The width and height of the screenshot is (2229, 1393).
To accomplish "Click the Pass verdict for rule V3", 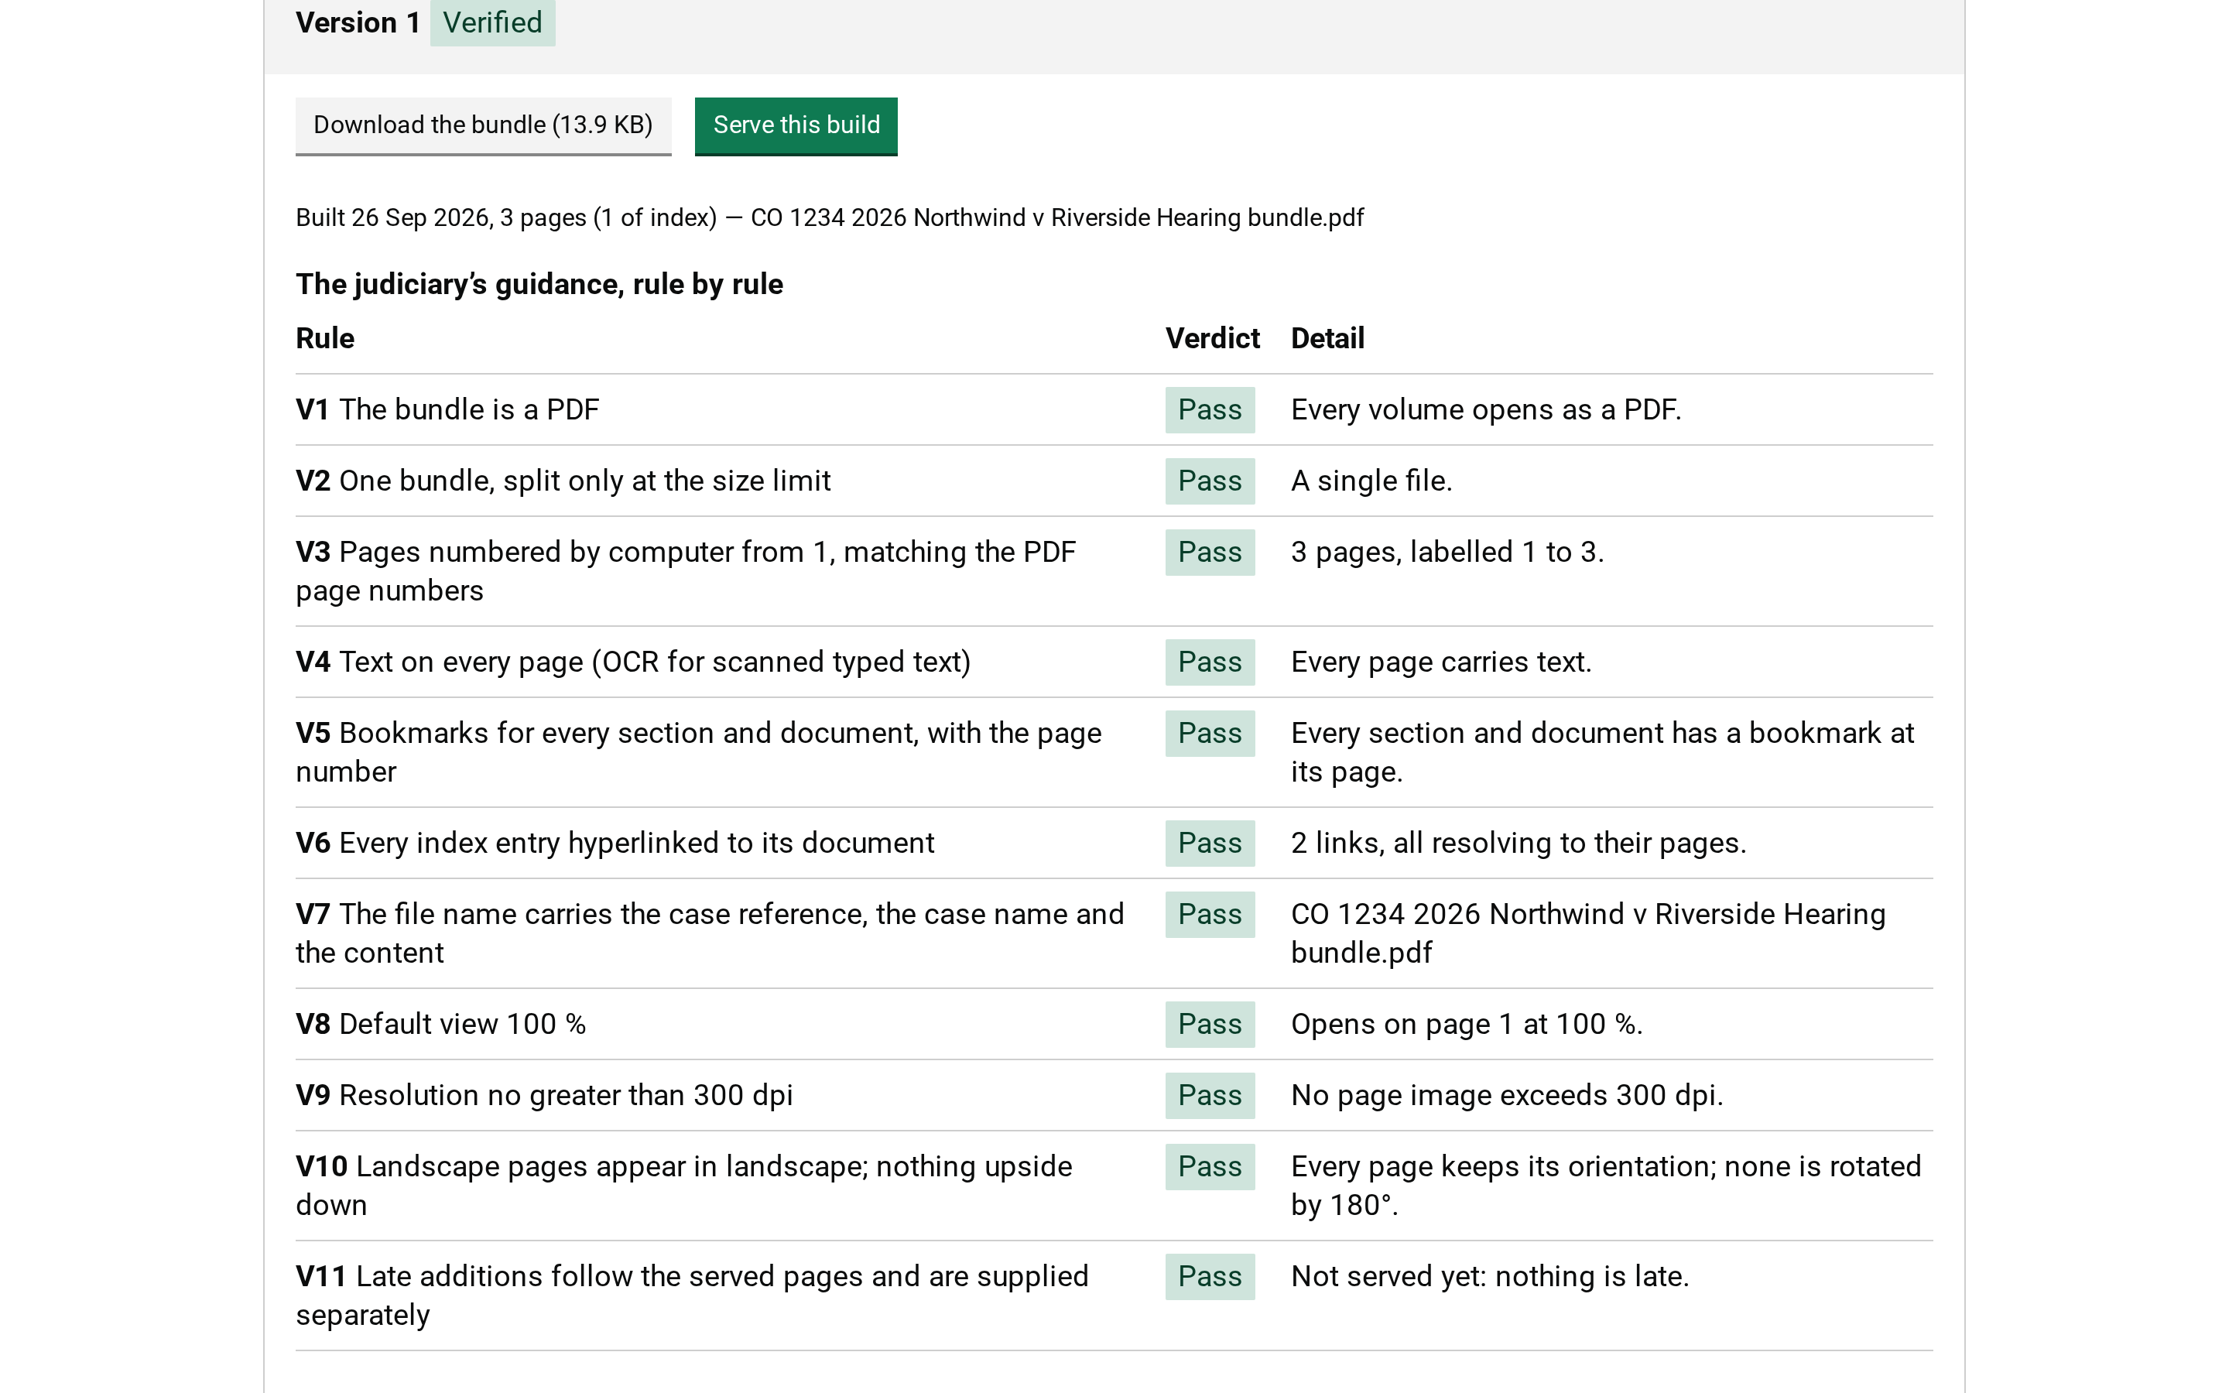I will 1210,552.
